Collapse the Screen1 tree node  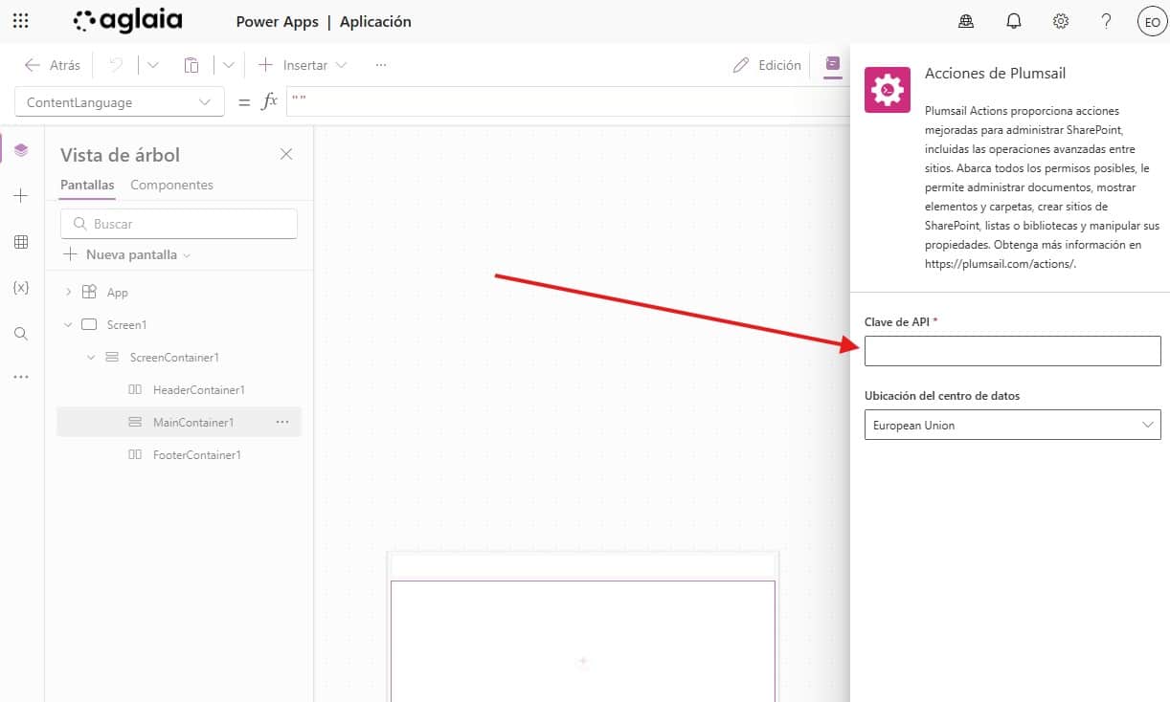[68, 325]
